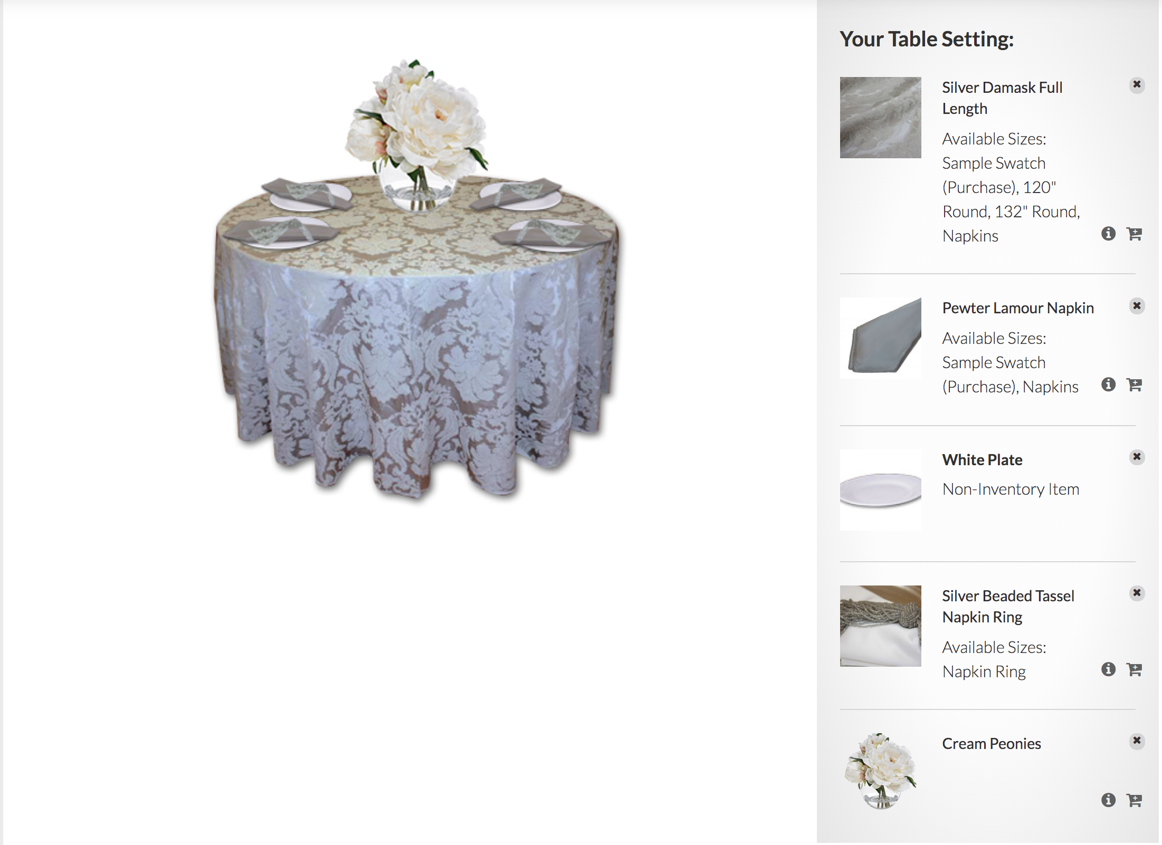Click the Silver Damask fabric swatch thumbnail
Viewport: 1162px width, 845px height.
tap(880, 118)
